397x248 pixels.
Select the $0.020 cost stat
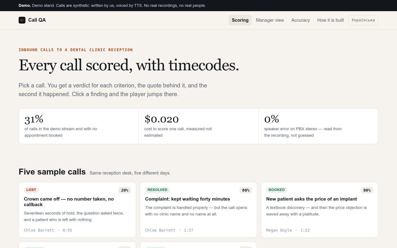pyautogui.click(x=198, y=126)
